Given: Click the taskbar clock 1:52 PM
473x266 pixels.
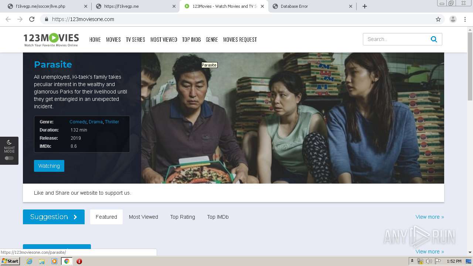Looking at the screenshot, I should tap(454, 261).
